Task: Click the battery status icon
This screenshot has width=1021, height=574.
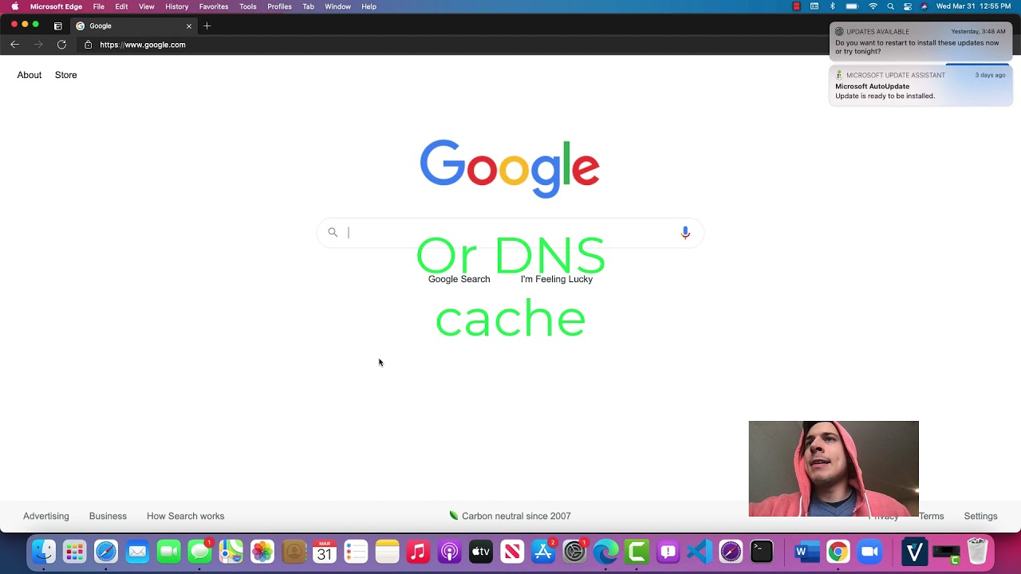Action: tap(852, 6)
